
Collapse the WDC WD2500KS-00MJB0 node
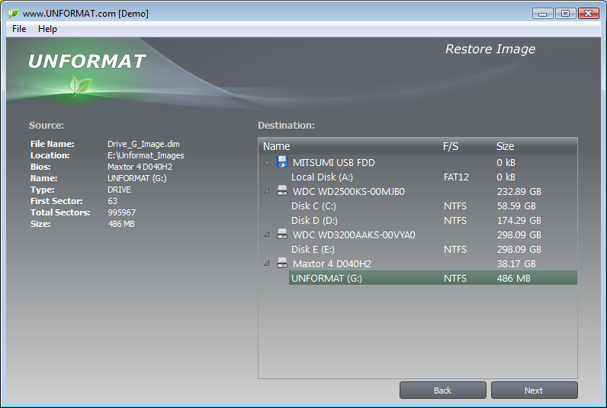point(267,191)
